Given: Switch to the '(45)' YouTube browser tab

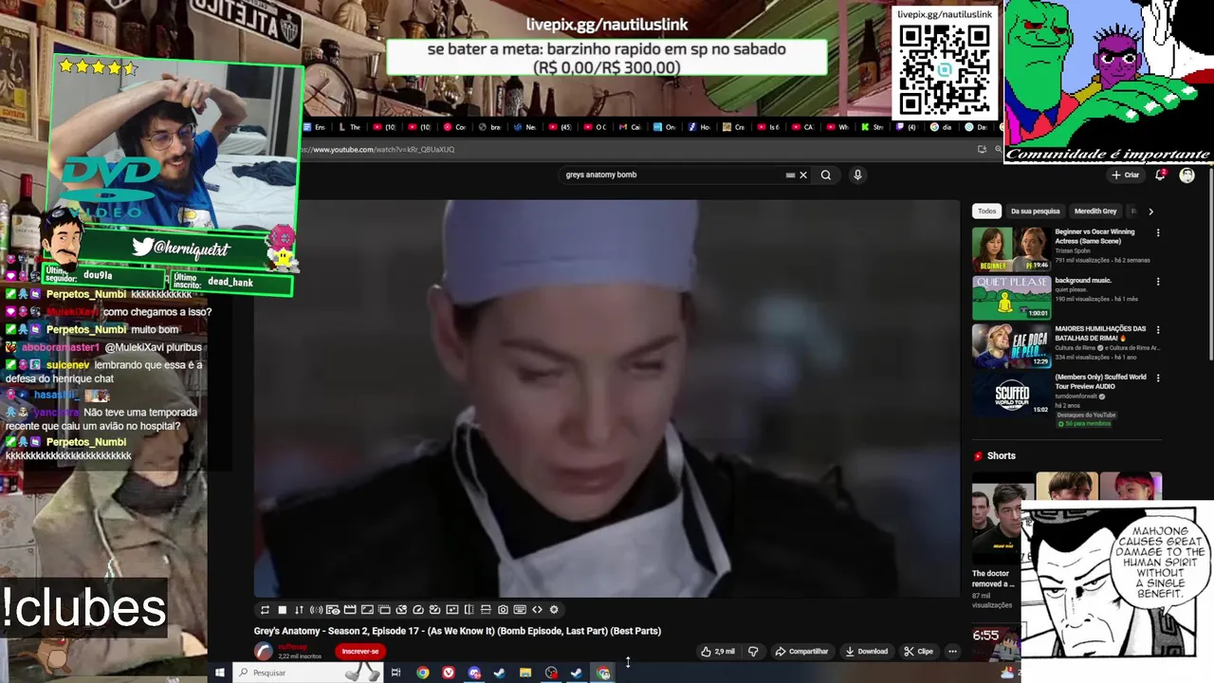Looking at the screenshot, I should coord(561,127).
